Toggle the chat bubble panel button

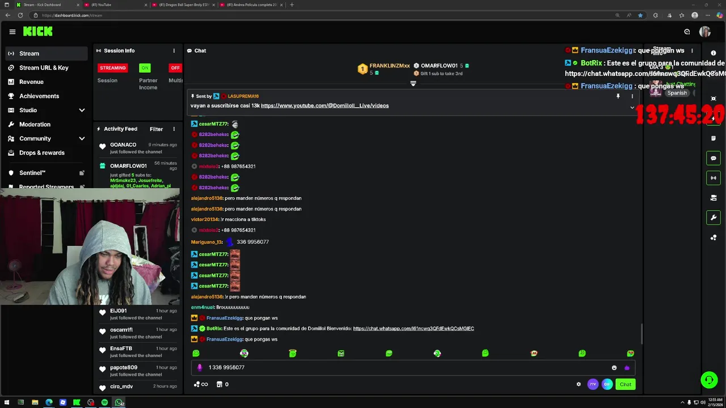tap(714, 158)
